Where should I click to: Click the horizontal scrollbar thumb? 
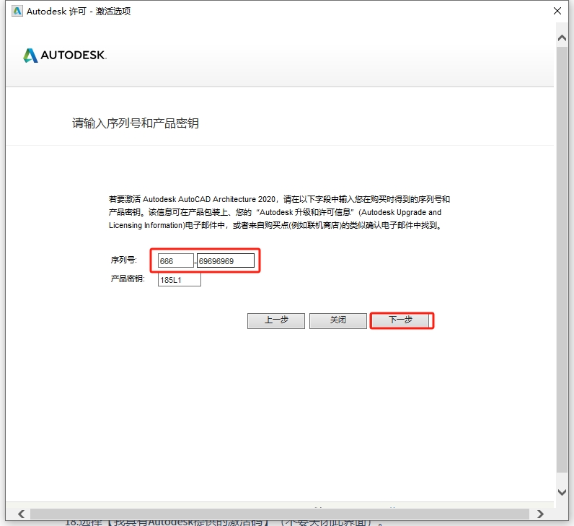(x=280, y=514)
